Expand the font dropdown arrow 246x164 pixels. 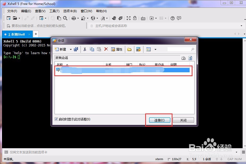coord(107,18)
